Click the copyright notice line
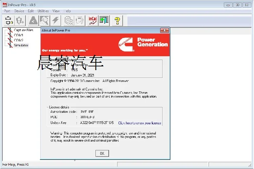The image size is (254, 169). [90, 81]
